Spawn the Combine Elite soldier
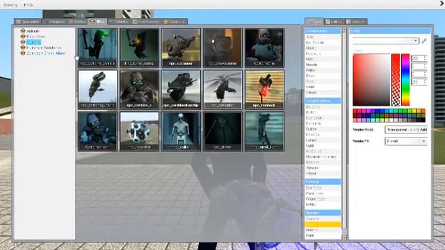Viewport: 445px width, 250px height. pos(264,48)
